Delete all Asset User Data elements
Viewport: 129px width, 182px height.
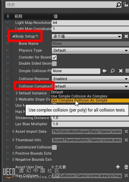pyautogui.click(x=126, y=167)
